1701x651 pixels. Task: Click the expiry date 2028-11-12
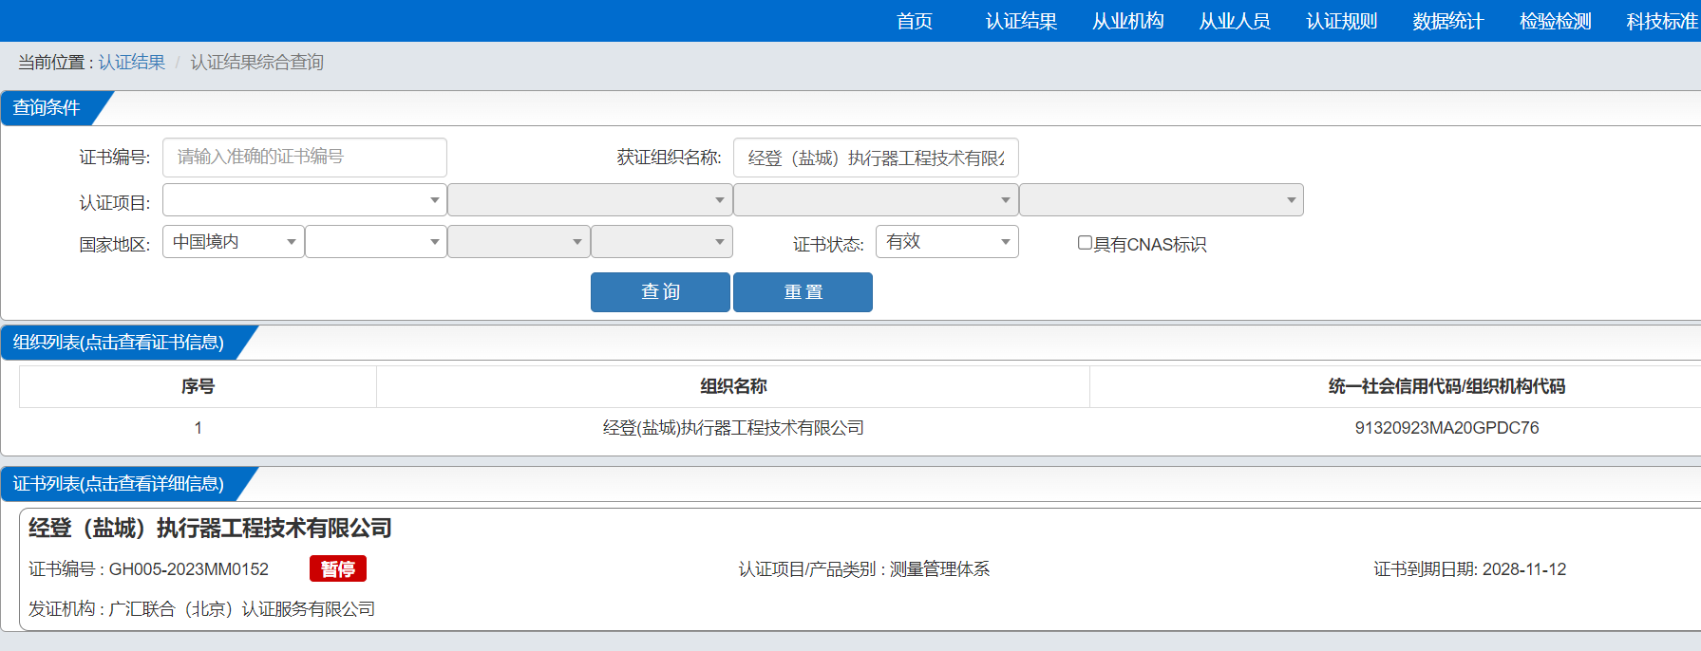[x=1524, y=569]
